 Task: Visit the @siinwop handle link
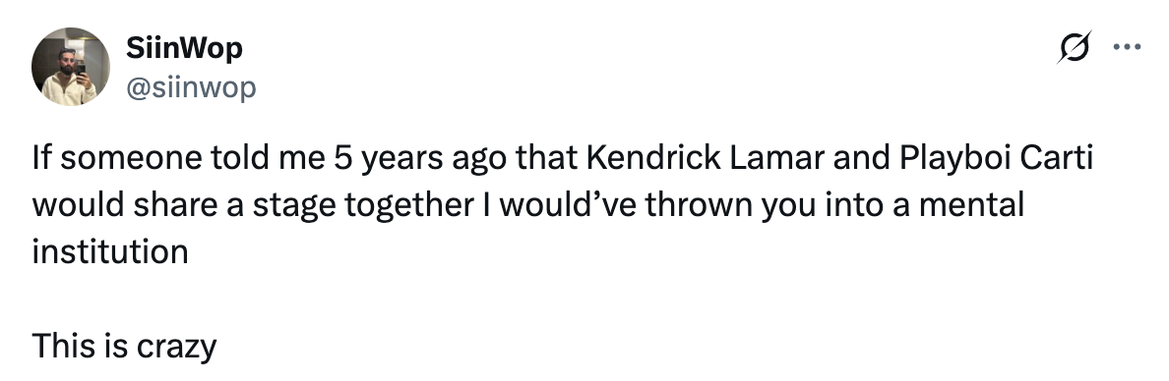191,87
